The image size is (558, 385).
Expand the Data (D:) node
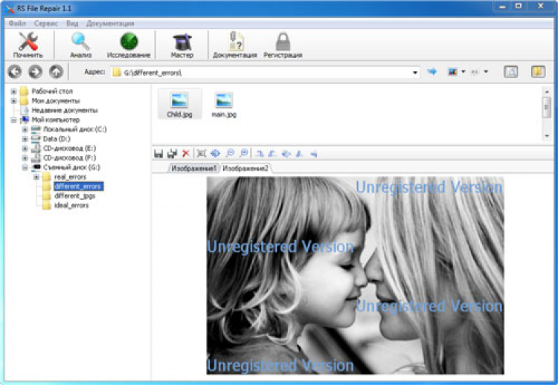(25, 139)
